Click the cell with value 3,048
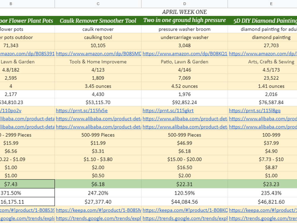 184,45
